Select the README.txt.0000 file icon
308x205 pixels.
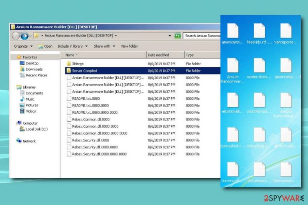coord(69,98)
